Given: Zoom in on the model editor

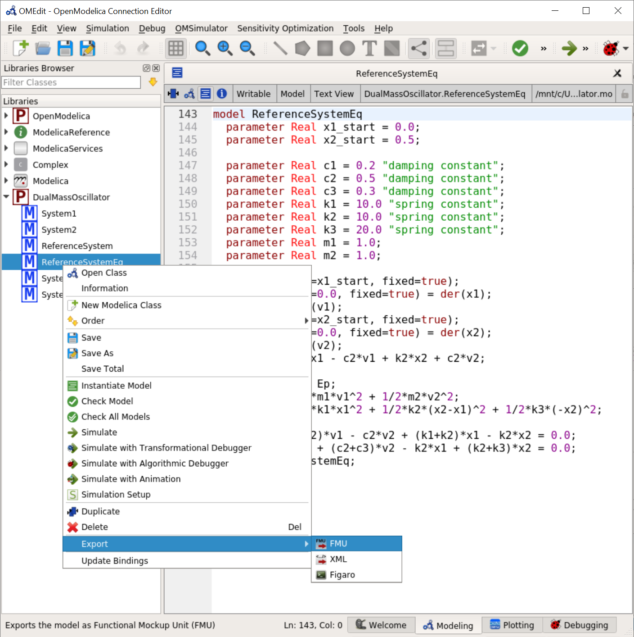Looking at the screenshot, I should 225,48.
